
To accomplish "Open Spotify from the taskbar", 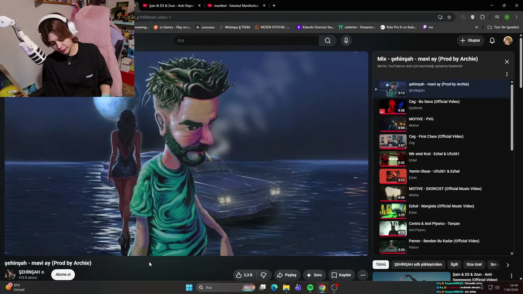I will [310, 287].
